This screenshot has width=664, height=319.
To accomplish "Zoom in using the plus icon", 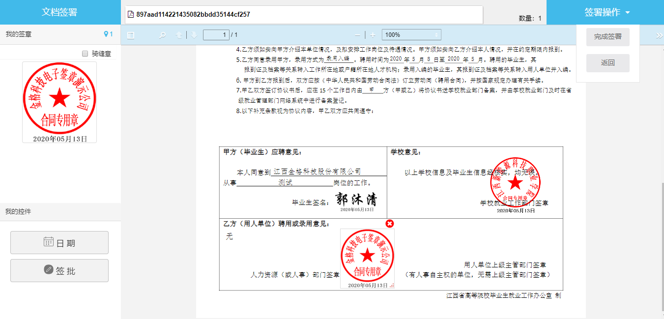I will (x=373, y=35).
